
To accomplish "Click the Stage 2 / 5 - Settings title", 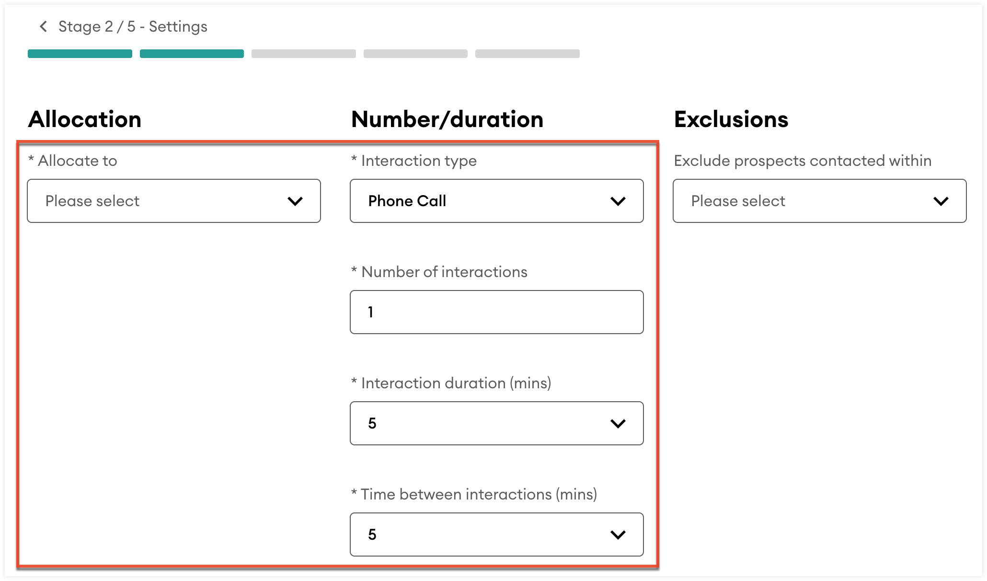I will point(133,26).
